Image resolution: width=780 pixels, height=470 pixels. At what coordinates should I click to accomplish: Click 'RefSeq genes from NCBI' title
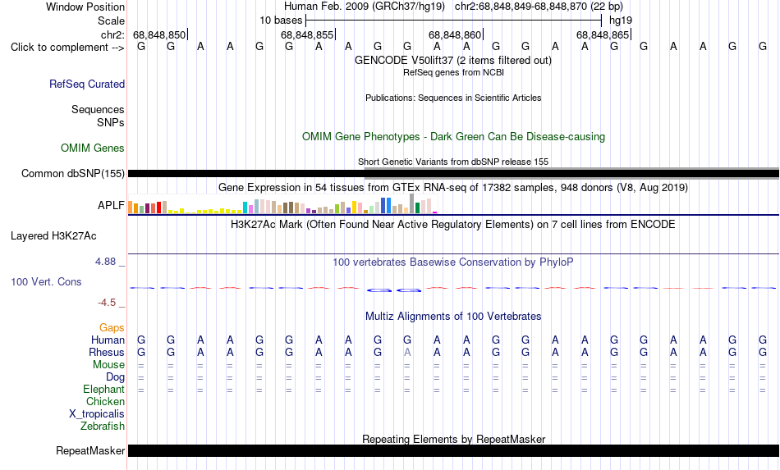[453, 72]
